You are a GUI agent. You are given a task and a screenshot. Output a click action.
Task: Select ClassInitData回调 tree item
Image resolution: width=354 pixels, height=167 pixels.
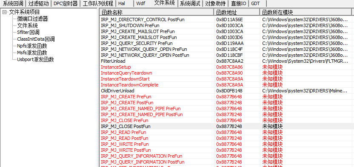pos(36,39)
